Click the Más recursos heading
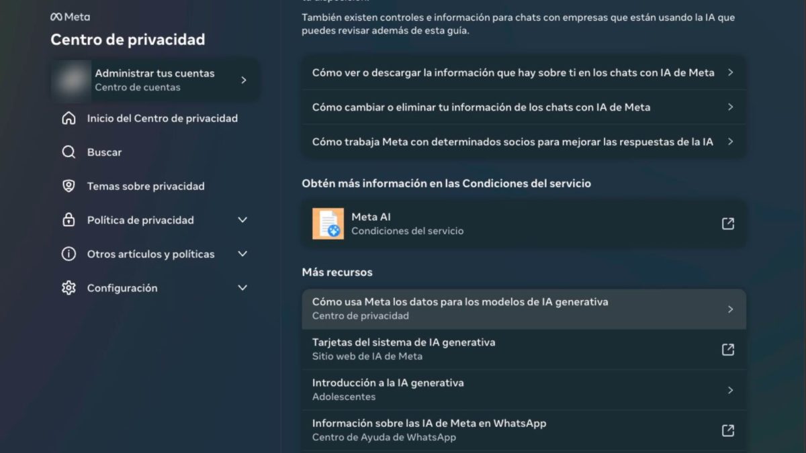 click(337, 272)
